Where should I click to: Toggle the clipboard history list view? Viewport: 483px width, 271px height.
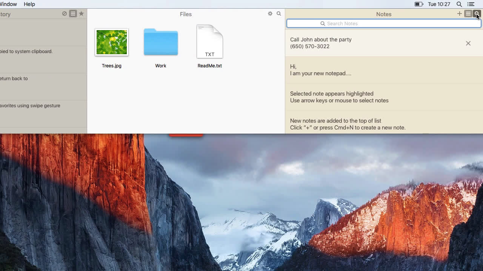(73, 14)
